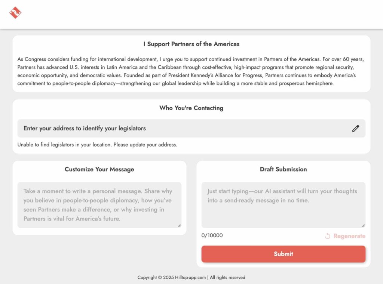Screen dimensions: 383x284
Task: Click the Regenerate draft link
Action: pos(345,236)
